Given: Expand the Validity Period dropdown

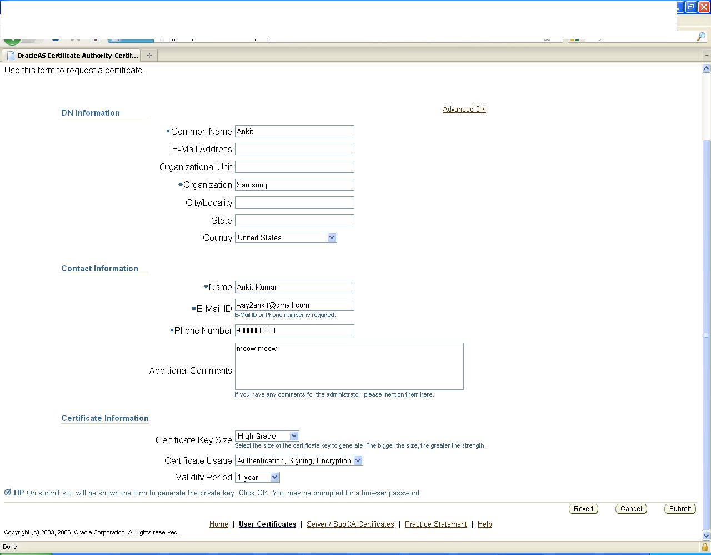Looking at the screenshot, I should pos(257,477).
